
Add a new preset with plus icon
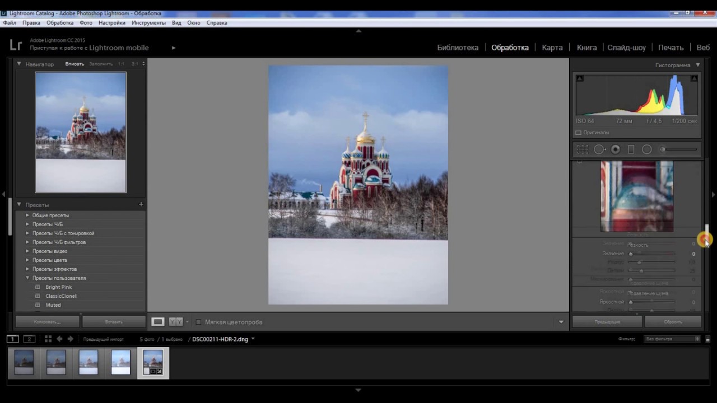141,205
